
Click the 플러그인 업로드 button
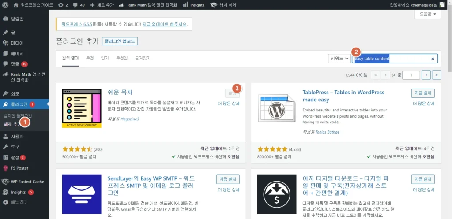point(120,41)
